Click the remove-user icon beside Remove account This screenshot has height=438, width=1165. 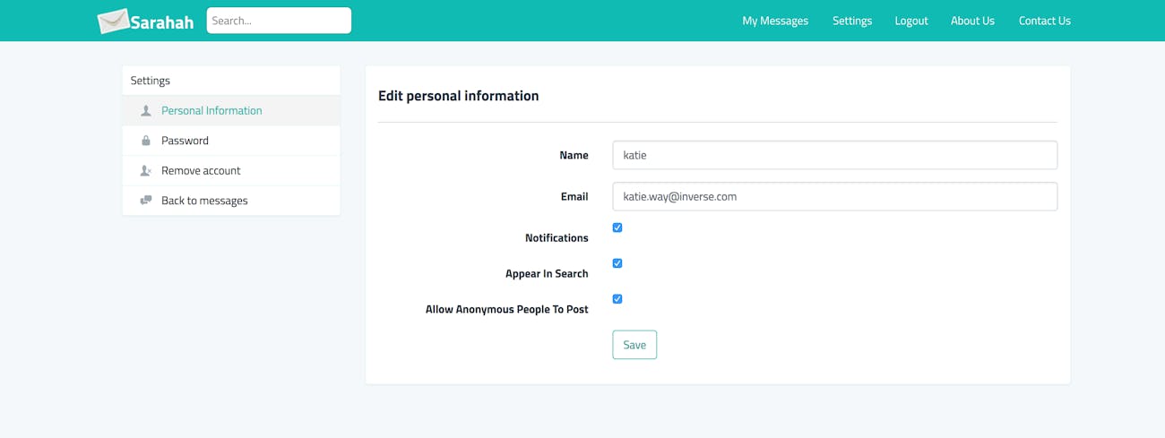[146, 170]
